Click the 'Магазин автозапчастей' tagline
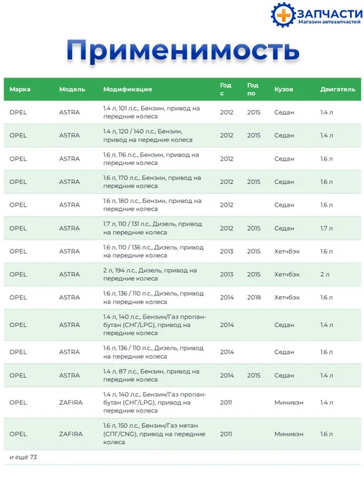The width and height of the screenshot is (364, 485). [329, 22]
